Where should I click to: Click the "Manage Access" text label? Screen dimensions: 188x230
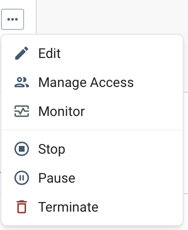86,83
